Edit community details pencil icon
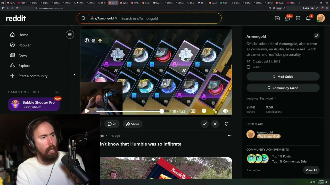 [316, 35]
